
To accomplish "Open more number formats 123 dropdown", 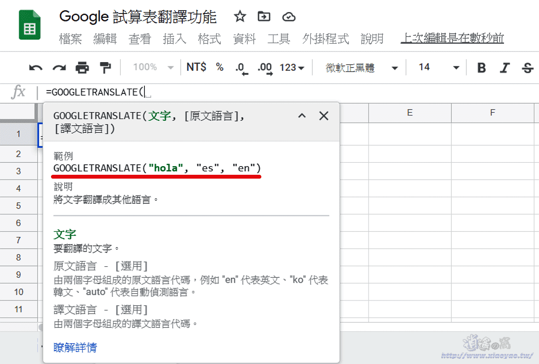I will (x=292, y=67).
